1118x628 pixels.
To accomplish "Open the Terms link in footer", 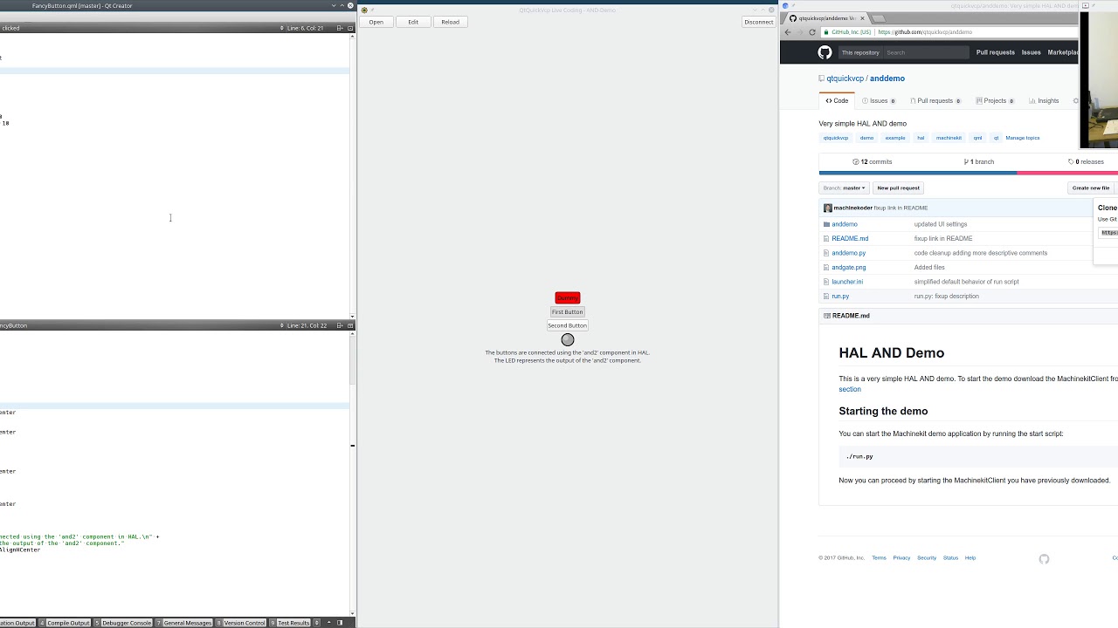I will [x=879, y=558].
